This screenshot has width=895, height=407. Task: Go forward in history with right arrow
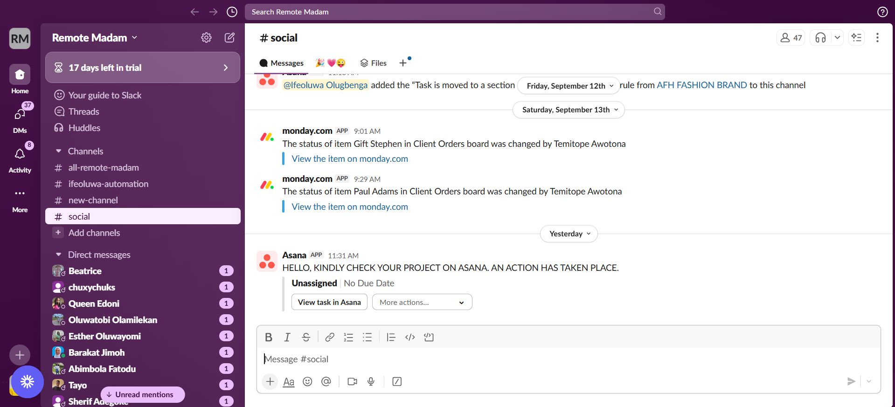pos(213,12)
